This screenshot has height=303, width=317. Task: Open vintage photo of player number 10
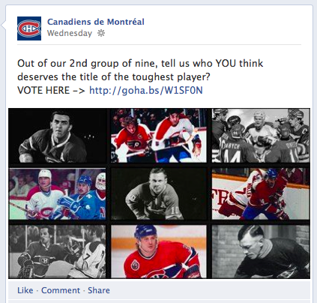[159, 194]
